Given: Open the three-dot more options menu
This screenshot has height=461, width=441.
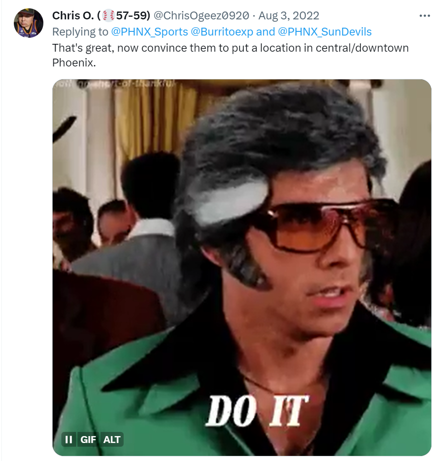Looking at the screenshot, I should click(424, 16).
